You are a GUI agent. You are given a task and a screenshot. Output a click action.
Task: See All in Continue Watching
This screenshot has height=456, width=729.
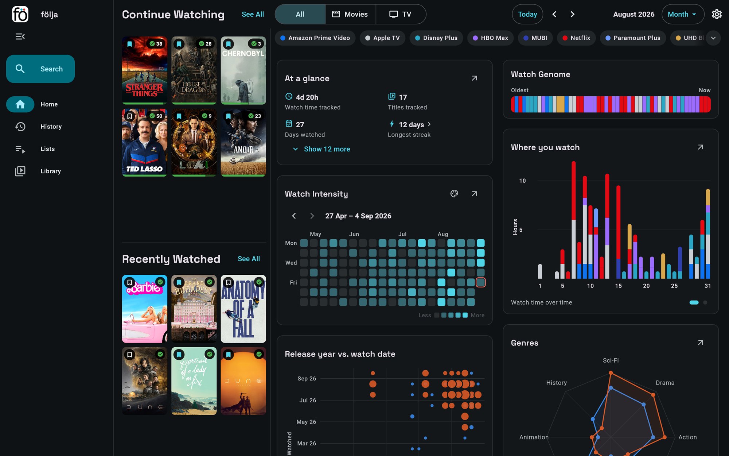click(x=253, y=14)
